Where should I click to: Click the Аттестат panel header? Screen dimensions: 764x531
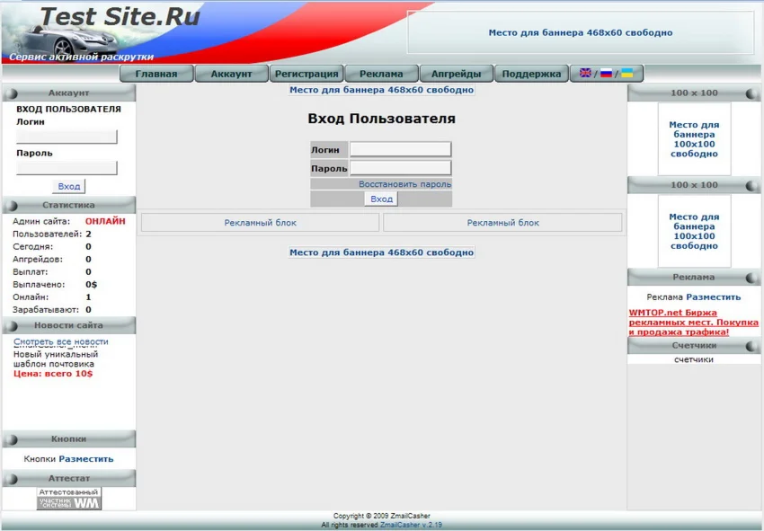(68, 478)
